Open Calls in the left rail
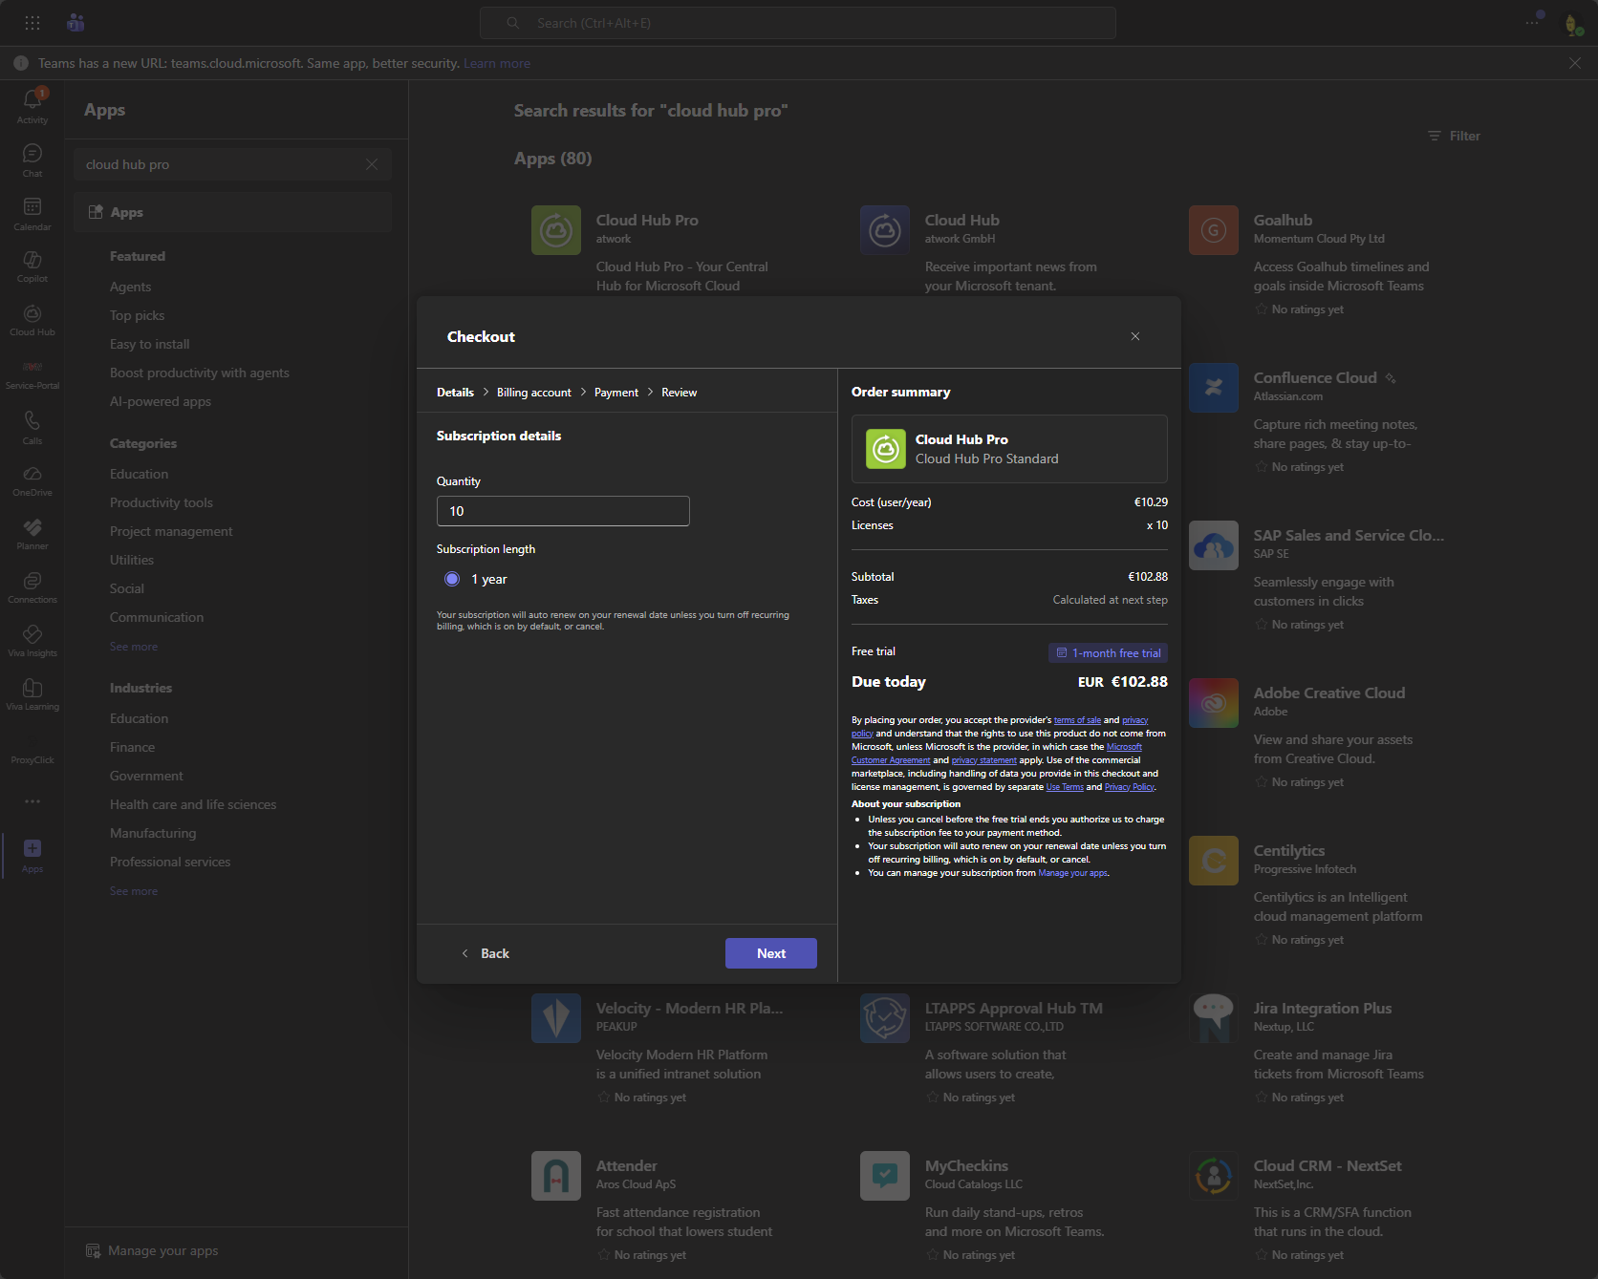The width and height of the screenshot is (1598, 1279). [32, 427]
